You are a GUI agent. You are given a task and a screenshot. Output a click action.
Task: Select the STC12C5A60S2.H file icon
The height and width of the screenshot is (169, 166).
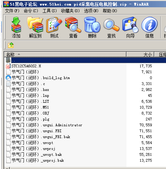coord(8,66)
